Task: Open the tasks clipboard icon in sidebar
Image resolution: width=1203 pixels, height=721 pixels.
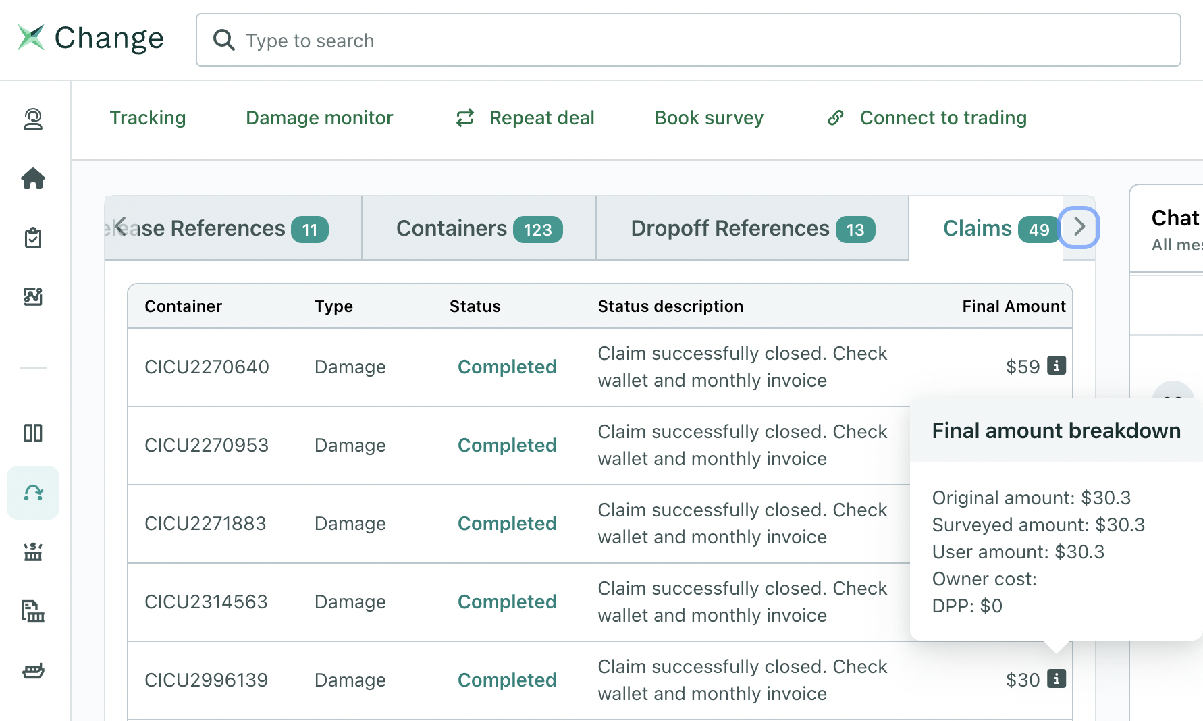Action: (33, 238)
